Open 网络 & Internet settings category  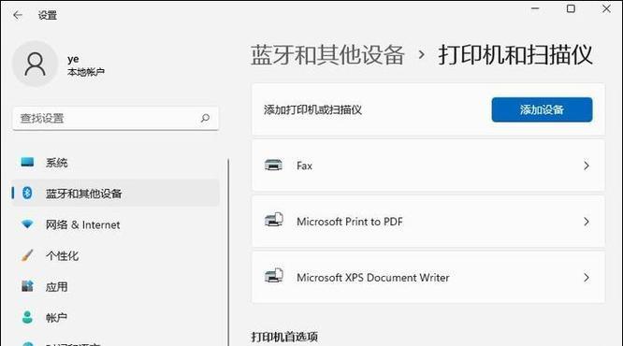(115, 224)
